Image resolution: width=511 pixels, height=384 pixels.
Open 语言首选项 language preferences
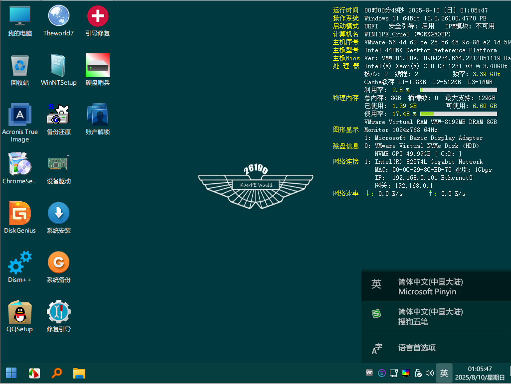pos(436,348)
